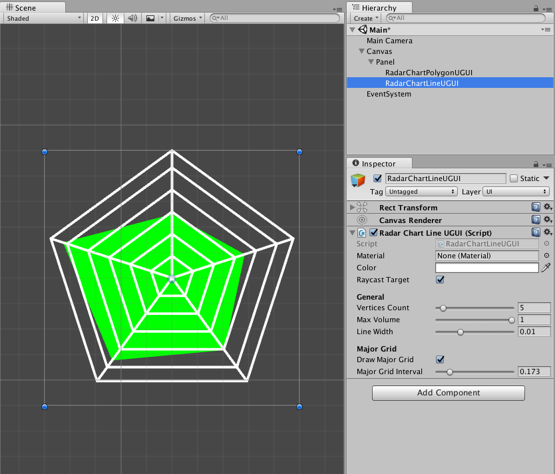555x474 pixels.
Task: Collapse the Canvas tree node
Action: [361, 51]
